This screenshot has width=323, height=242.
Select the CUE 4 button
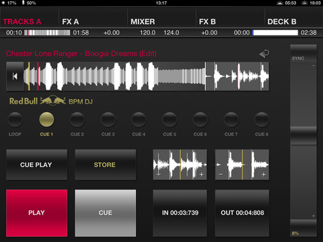[139, 120]
